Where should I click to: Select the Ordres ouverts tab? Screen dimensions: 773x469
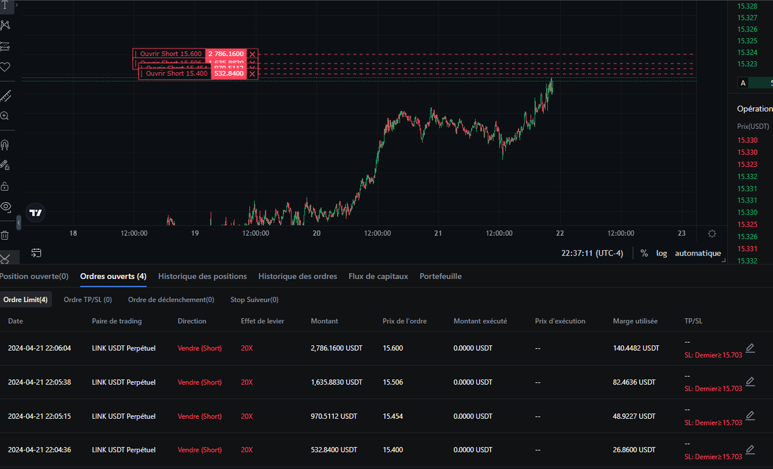click(113, 276)
